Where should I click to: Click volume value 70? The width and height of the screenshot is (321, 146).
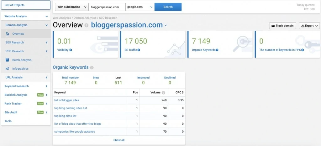coord(165,132)
